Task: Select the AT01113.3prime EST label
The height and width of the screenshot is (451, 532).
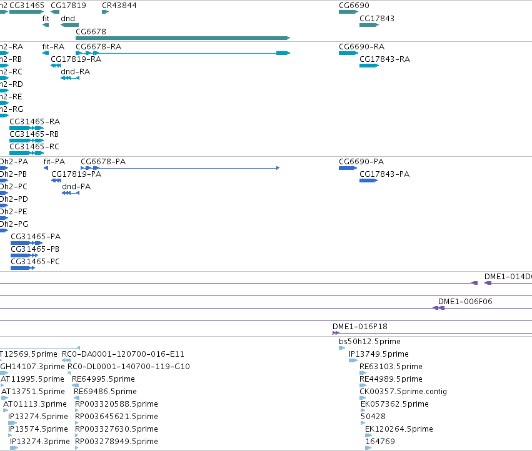Action: coord(35,404)
